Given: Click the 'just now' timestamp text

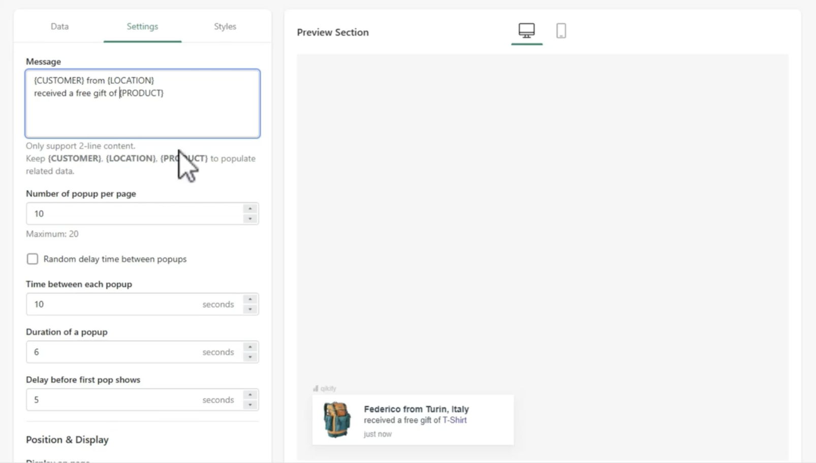Looking at the screenshot, I should [x=378, y=434].
